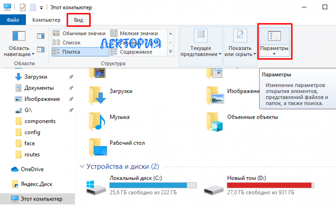
Task: Open Документы in the navigation pane
Action: pos(34,88)
